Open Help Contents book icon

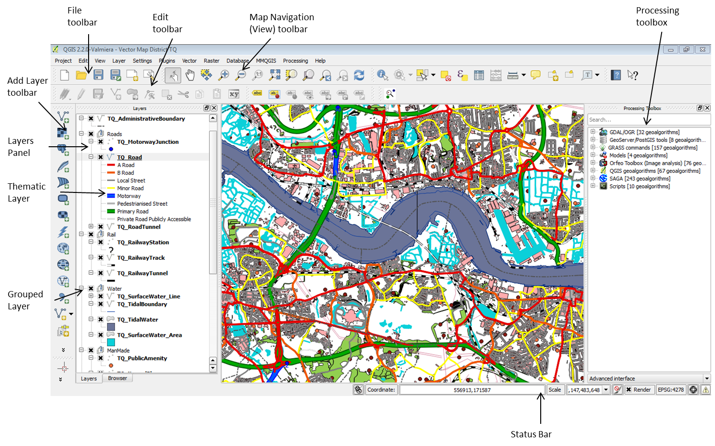click(616, 75)
